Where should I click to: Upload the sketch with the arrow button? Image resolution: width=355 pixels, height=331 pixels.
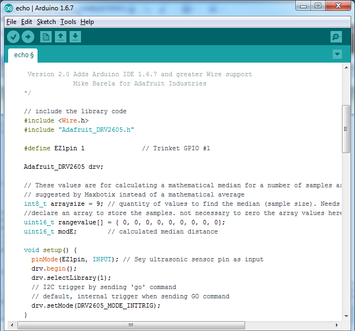[28, 36]
